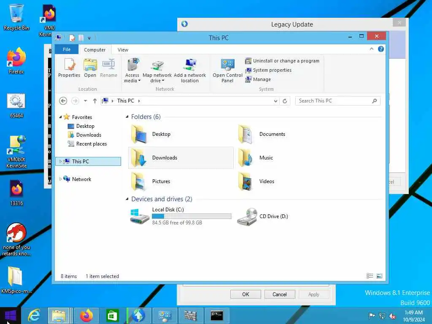This screenshot has width=432, height=324.
Task: Collapse the Devices and drives group
Action: point(127,199)
